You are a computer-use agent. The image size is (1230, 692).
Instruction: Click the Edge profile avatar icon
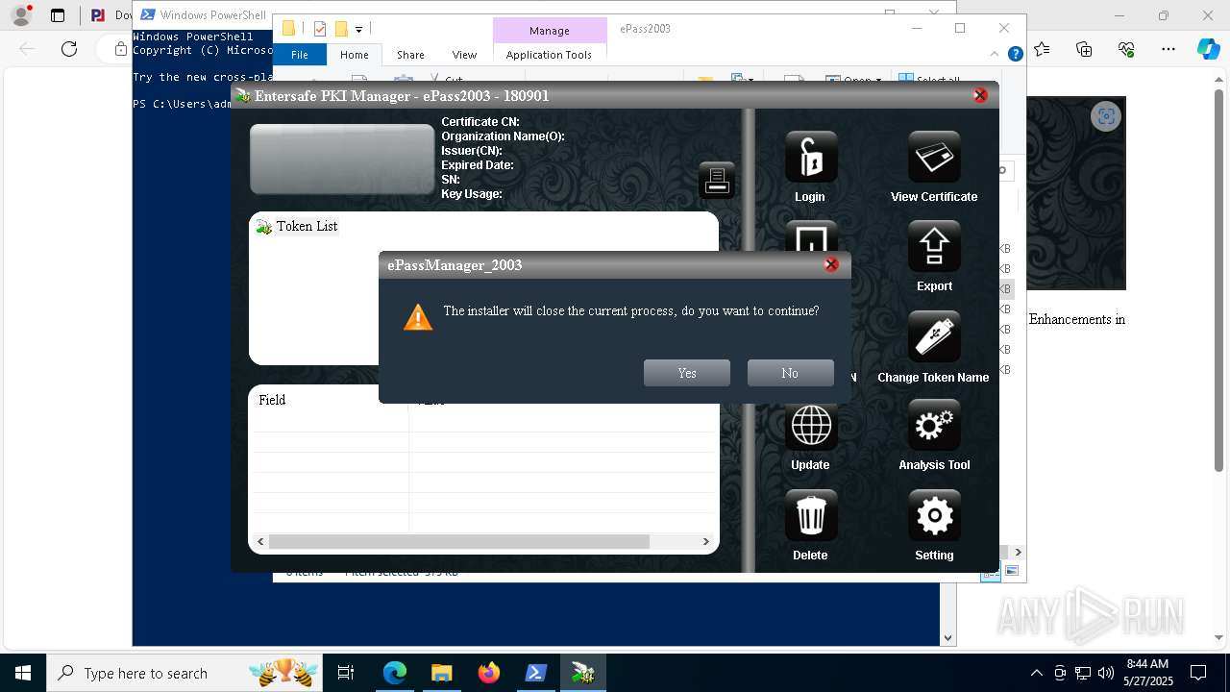[x=21, y=15]
